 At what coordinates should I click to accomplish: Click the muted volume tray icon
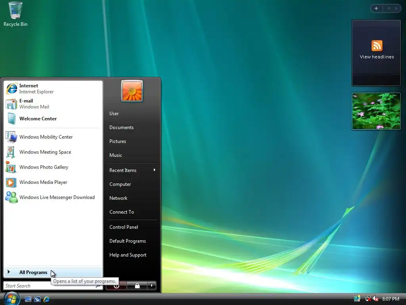tap(375, 299)
